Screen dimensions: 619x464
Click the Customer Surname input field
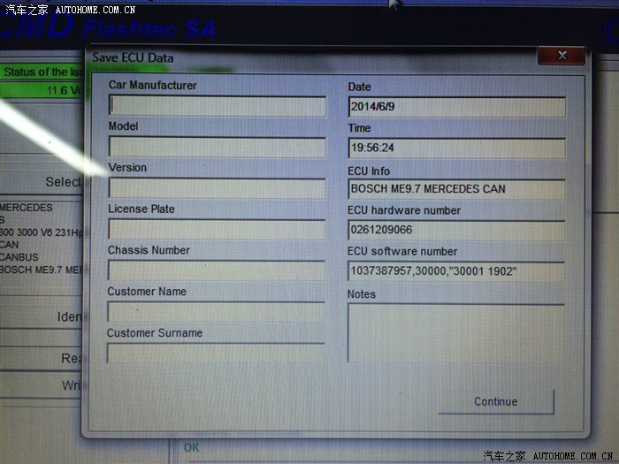pos(216,354)
